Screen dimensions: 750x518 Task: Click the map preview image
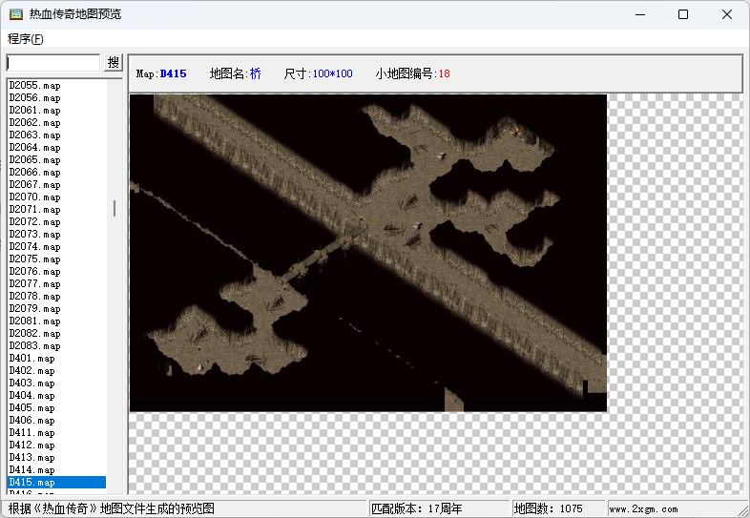point(367,253)
